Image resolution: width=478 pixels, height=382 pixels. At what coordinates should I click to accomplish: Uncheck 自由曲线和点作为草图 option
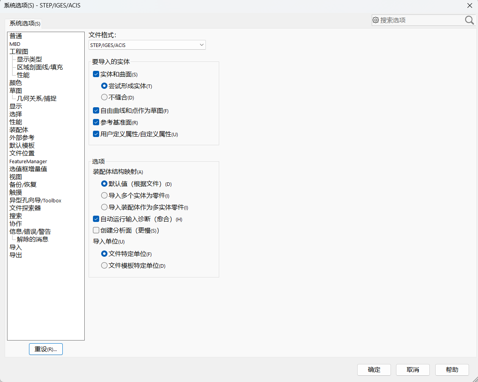96,111
